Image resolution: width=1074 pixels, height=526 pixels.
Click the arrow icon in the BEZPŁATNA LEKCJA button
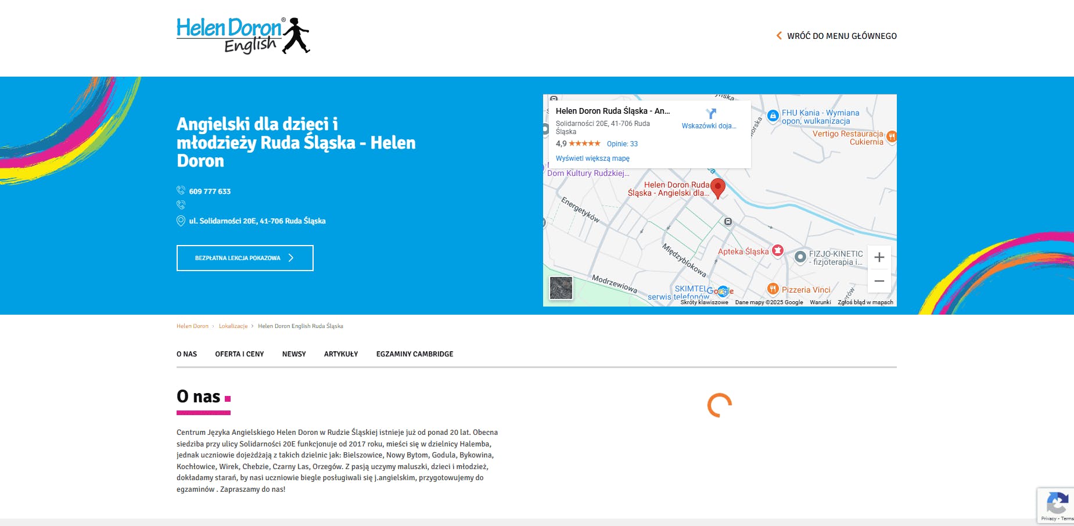point(291,258)
